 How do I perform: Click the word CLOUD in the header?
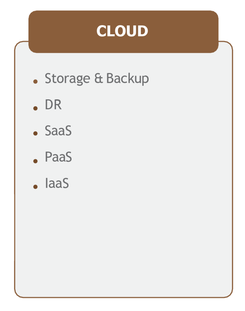click(122, 31)
